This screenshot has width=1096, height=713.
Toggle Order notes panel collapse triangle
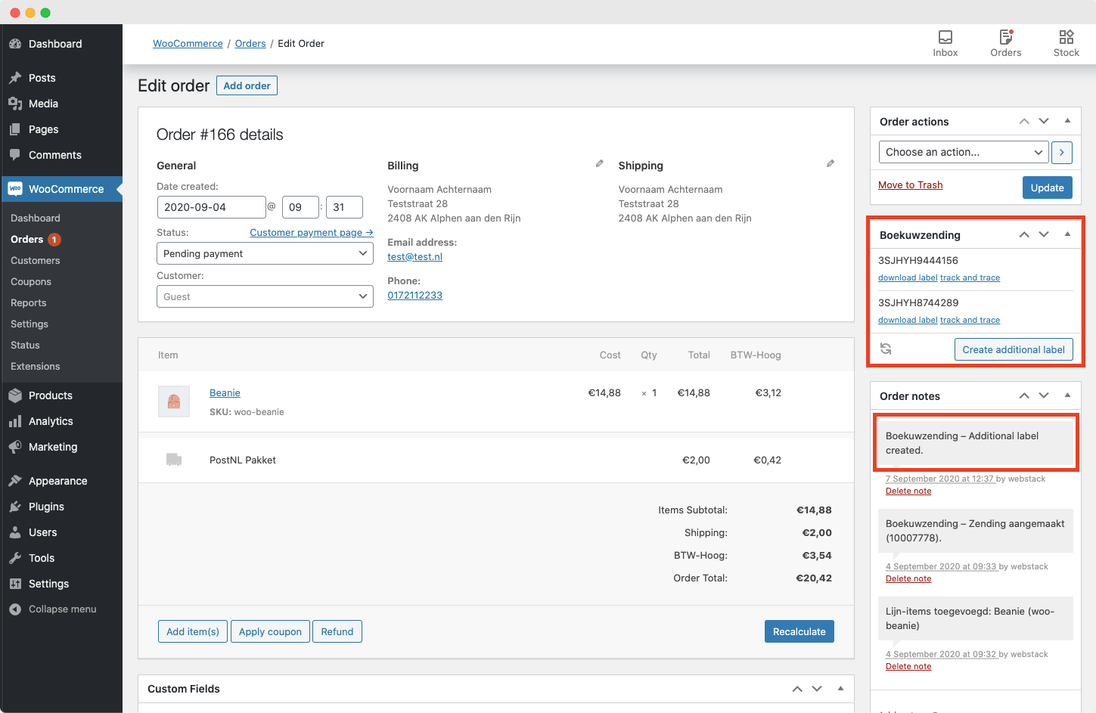tap(1067, 395)
